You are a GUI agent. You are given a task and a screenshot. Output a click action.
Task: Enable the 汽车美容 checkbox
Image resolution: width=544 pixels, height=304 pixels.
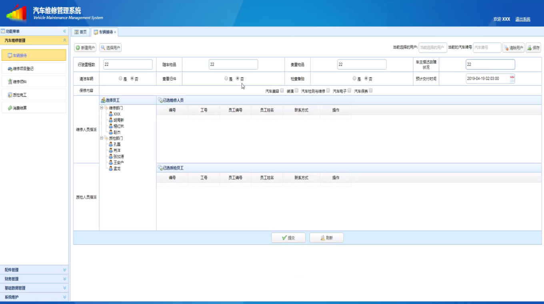[282, 91]
